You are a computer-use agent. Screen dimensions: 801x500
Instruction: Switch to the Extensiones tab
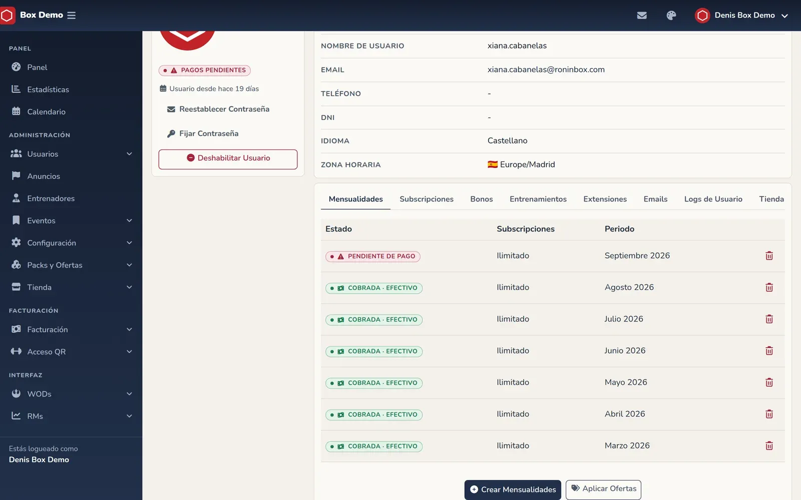(x=605, y=199)
